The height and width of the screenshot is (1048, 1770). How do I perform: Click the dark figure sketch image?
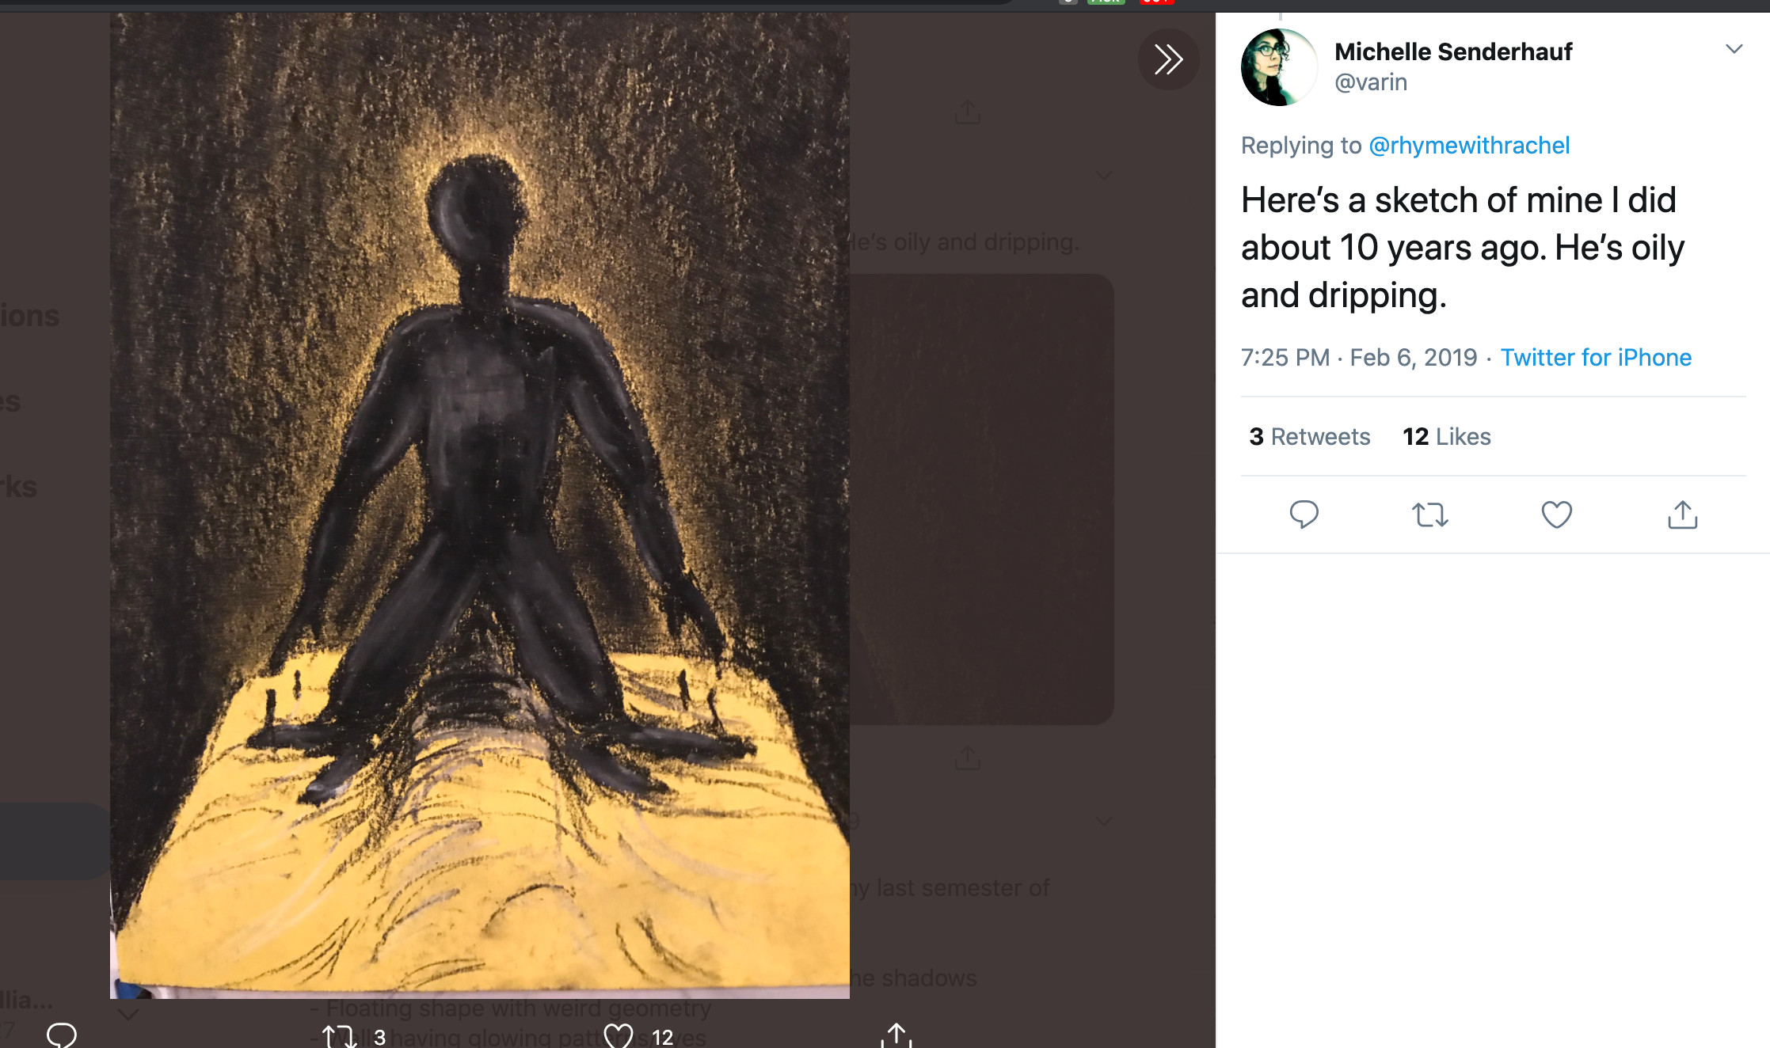point(480,505)
